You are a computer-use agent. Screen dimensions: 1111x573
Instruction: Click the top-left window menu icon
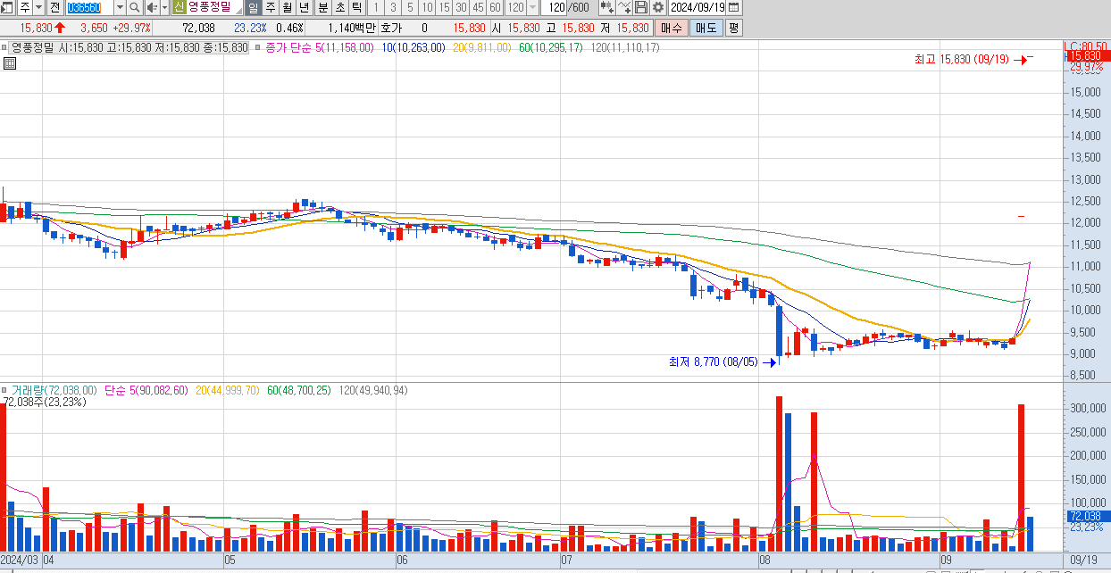click(x=8, y=7)
